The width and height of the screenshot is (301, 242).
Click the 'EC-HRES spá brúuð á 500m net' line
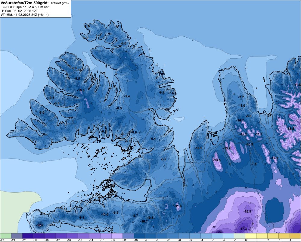pos(25,7)
